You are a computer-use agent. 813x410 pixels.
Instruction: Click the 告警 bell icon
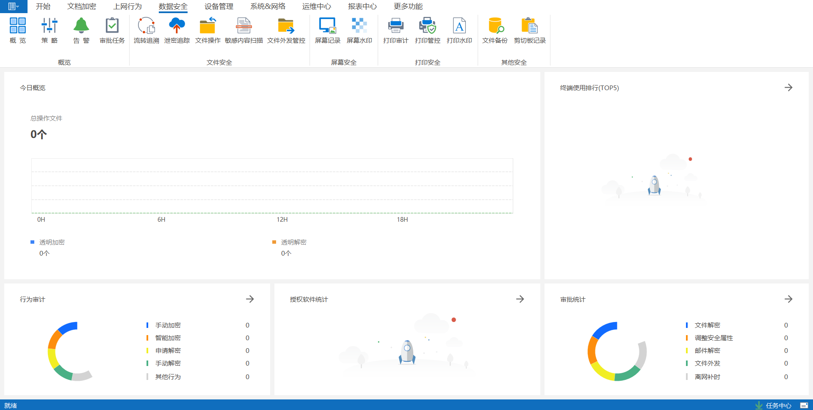click(81, 26)
